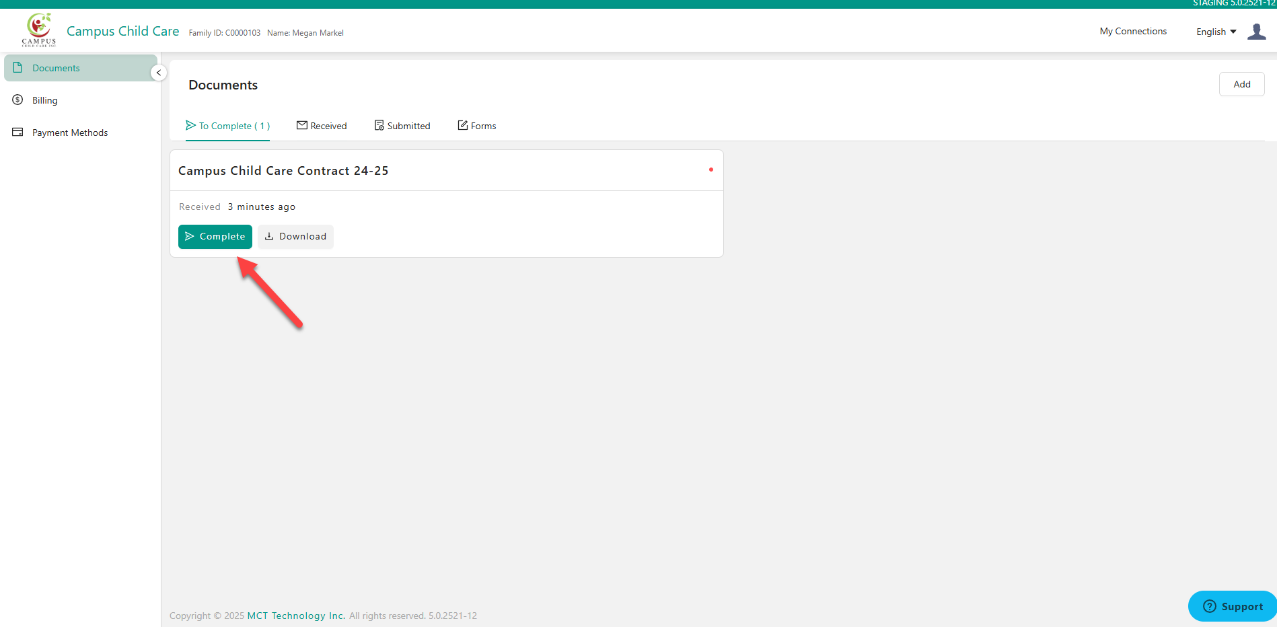Click the Received 3 minutes ago text
1277x627 pixels.
click(x=237, y=207)
